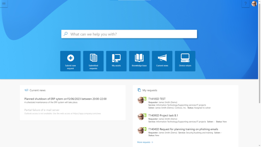Click requester avatar for T1404SD request

pyautogui.click(x=141, y=130)
